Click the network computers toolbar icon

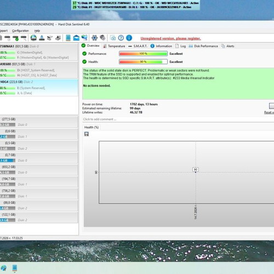click(84, 38)
